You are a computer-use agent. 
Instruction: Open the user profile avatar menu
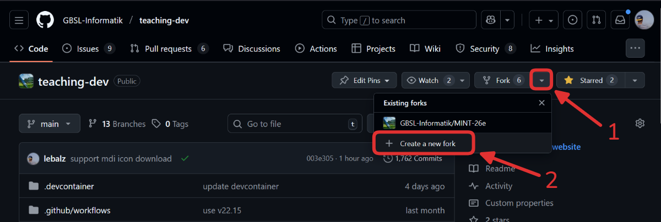coord(644,20)
